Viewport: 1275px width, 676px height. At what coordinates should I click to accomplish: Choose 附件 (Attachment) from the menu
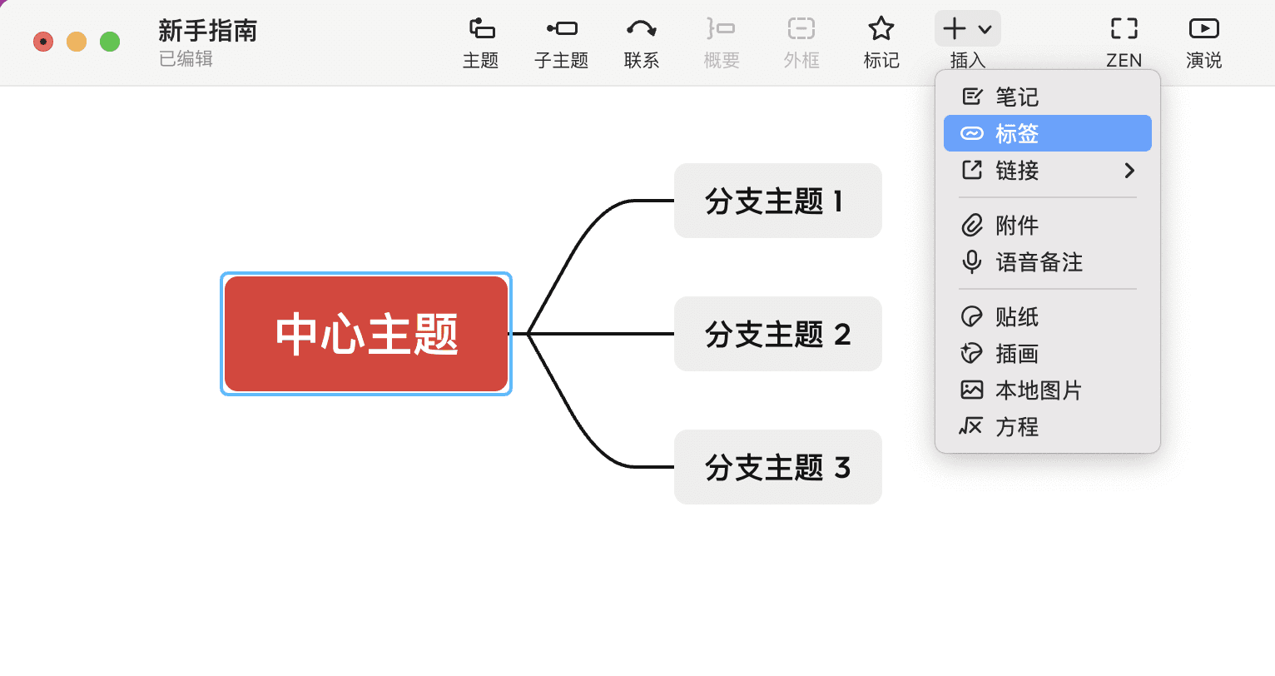click(x=1048, y=225)
